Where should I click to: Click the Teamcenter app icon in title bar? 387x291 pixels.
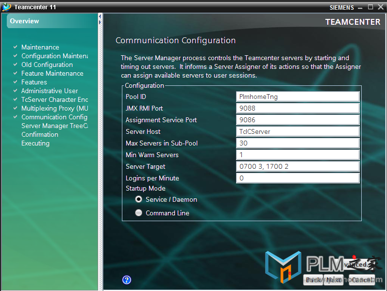[6, 7]
